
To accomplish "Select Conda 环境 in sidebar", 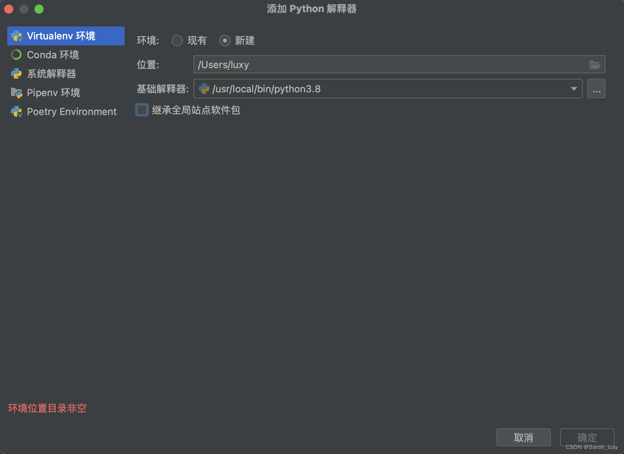I will click(x=66, y=55).
